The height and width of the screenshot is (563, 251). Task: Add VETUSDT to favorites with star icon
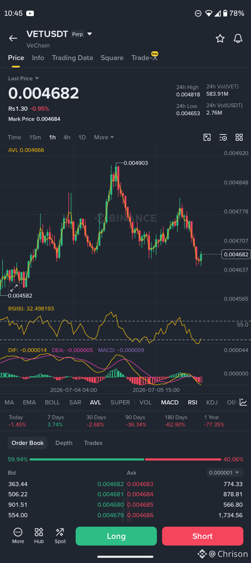tap(220, 38)
